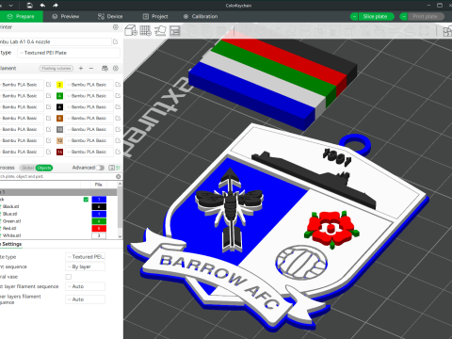Expand the Slice plate options arrow

[x=354, y=16]
